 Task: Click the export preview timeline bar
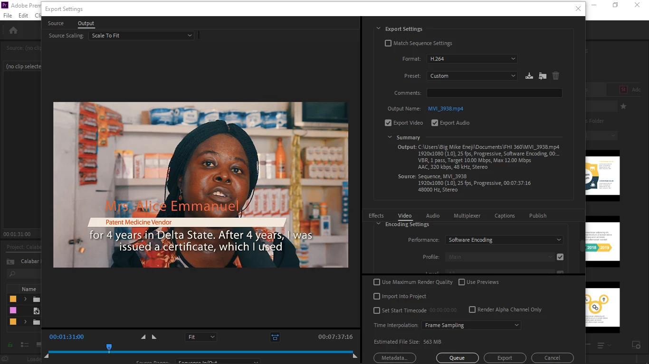point(200,352)
